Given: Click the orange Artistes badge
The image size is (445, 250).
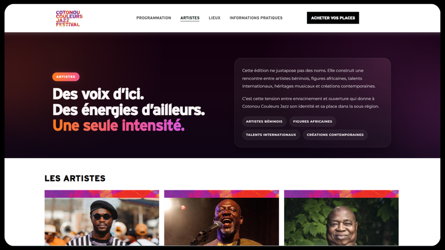Looking at the screenshot, I should [x=66, y=77].
